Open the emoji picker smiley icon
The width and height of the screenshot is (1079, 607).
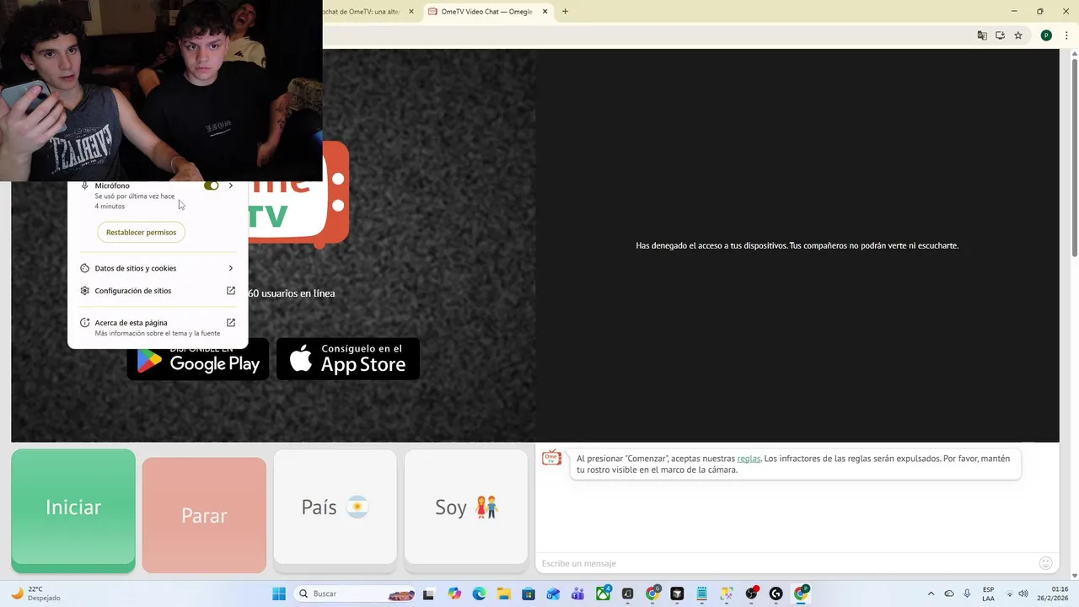tap(1046, 563)
